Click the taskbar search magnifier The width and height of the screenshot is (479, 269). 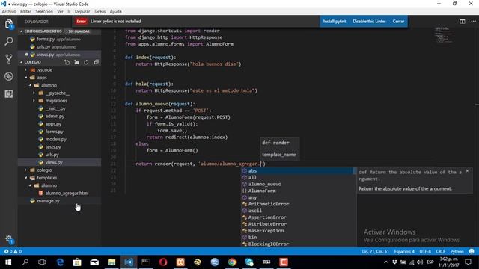coord(25,262)
